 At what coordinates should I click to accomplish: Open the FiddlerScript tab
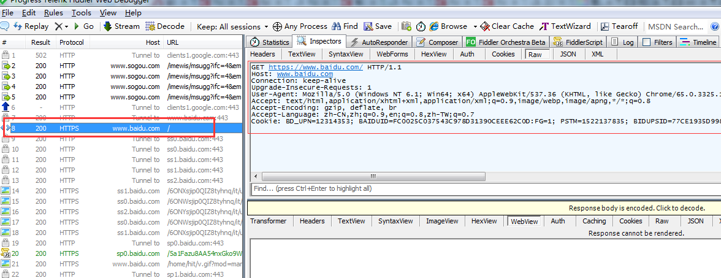click(x=579, y=42)
